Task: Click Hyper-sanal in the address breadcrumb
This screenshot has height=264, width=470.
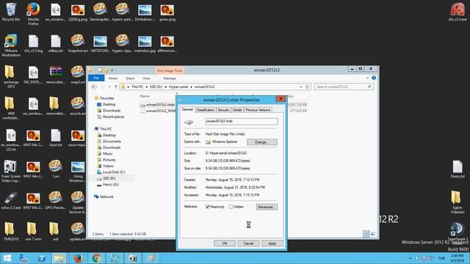Action: point(178,87)
